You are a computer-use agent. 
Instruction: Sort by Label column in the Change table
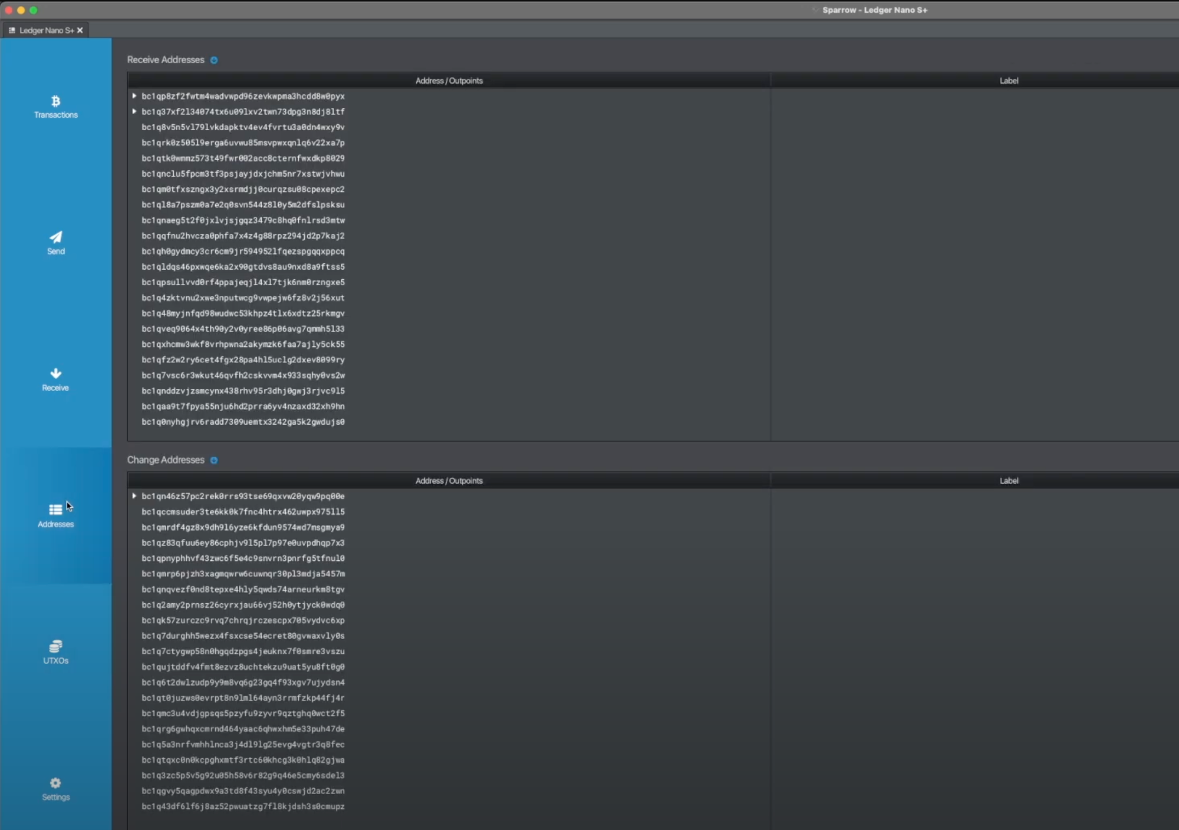[x=1009, y=481]
